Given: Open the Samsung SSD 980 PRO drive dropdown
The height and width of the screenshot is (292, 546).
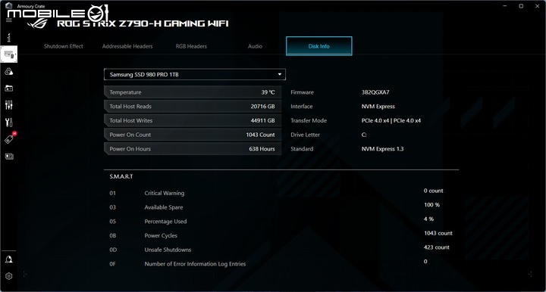Looking at the screenshot, I should tap(195, 74).
